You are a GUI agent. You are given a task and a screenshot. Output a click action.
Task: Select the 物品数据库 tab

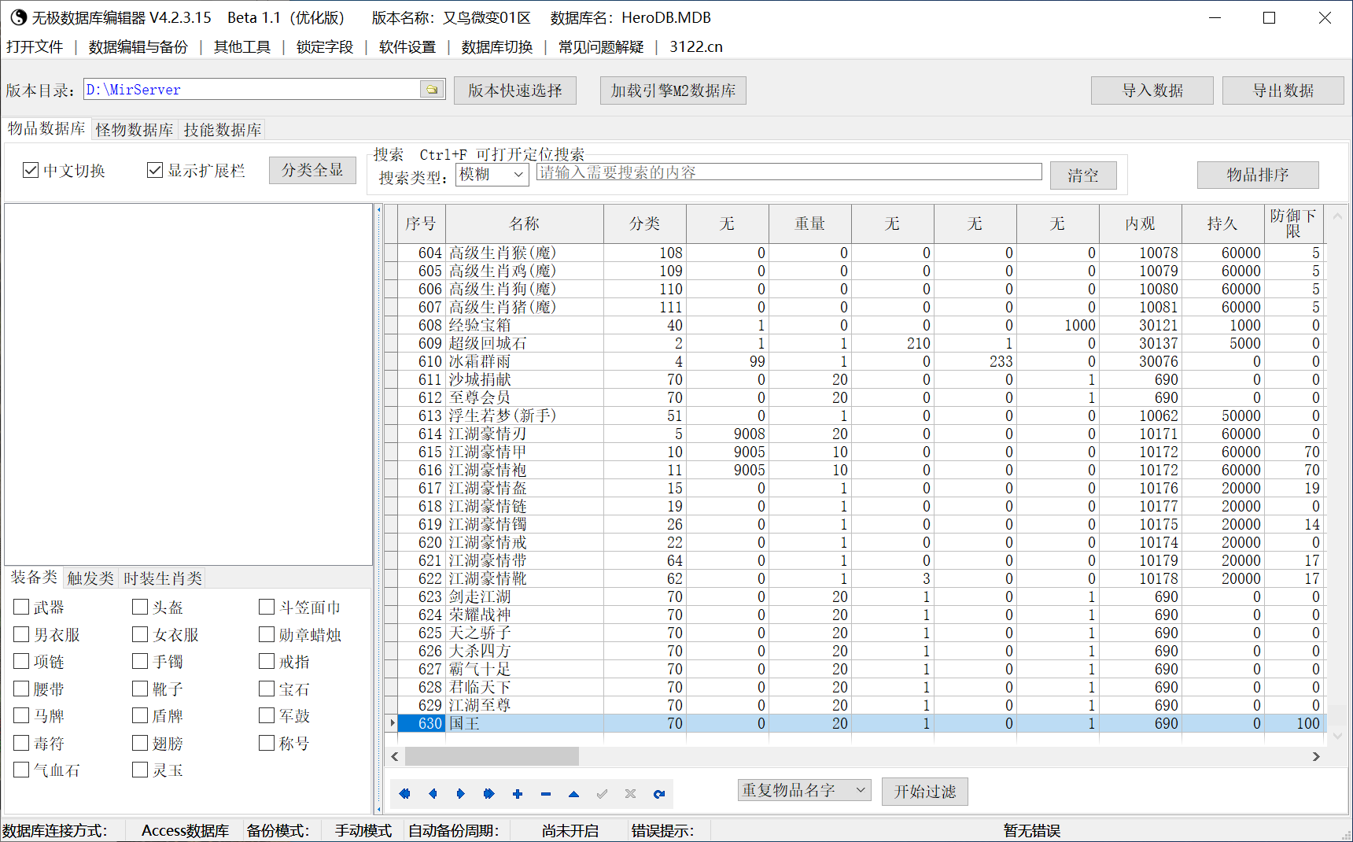pos(46,128)
